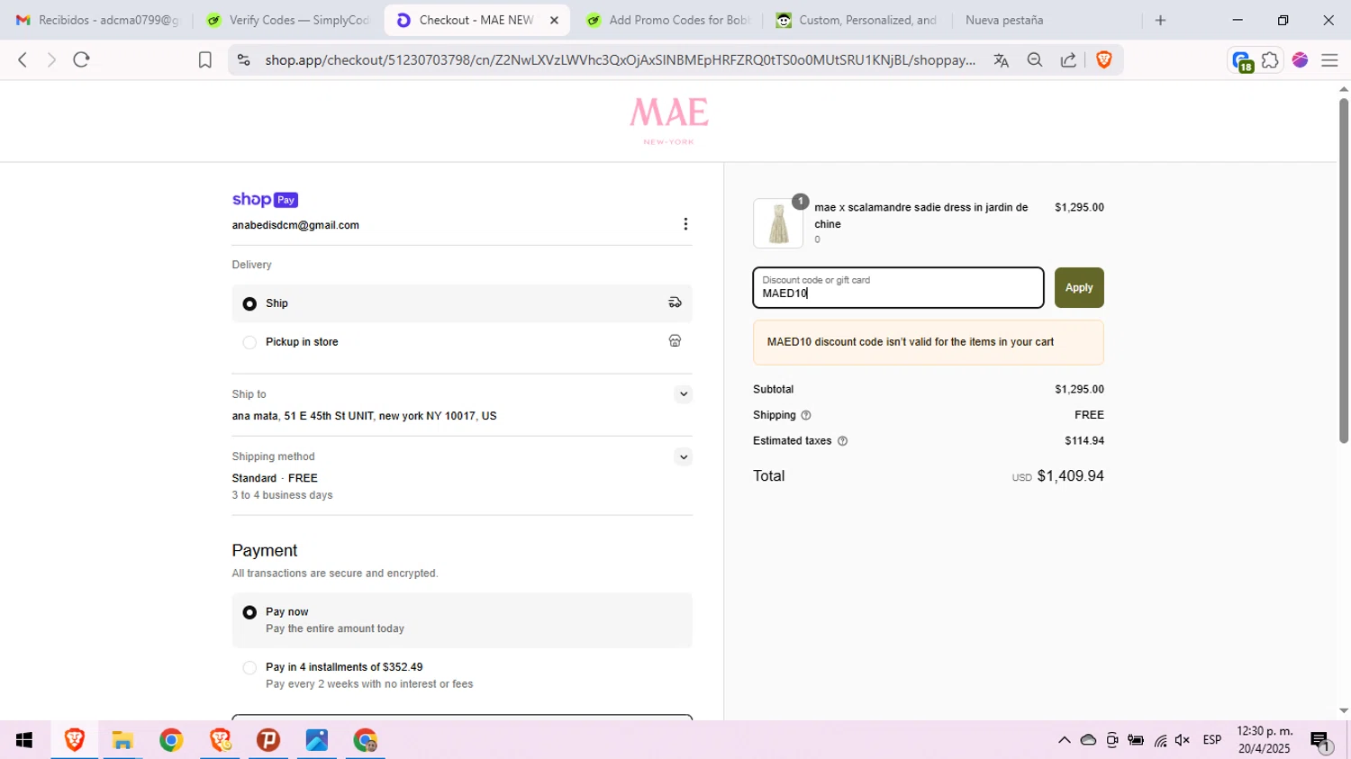The width and height of the screenshot is (1351, 759).
Task: Go back using the browser back arrow
Action: (23, 59)
